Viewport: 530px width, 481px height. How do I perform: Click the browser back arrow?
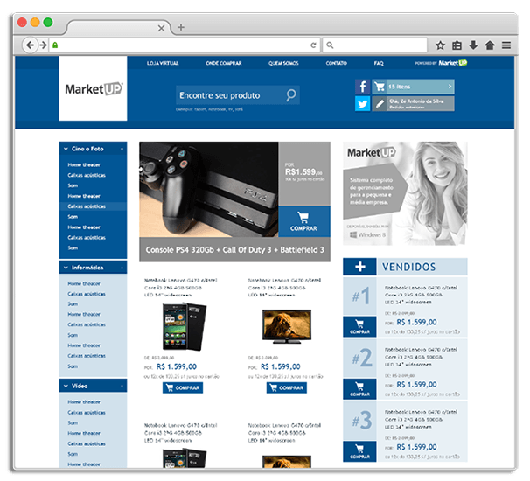(31, 45)
